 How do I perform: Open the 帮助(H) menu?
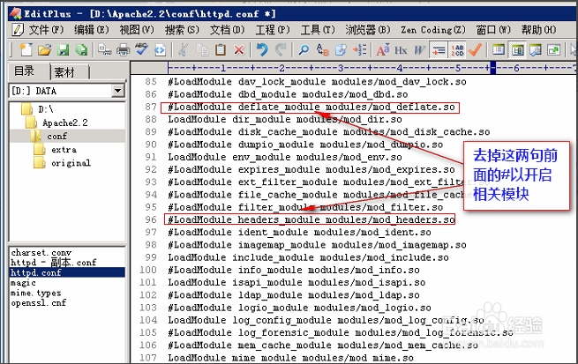[538, 29]
